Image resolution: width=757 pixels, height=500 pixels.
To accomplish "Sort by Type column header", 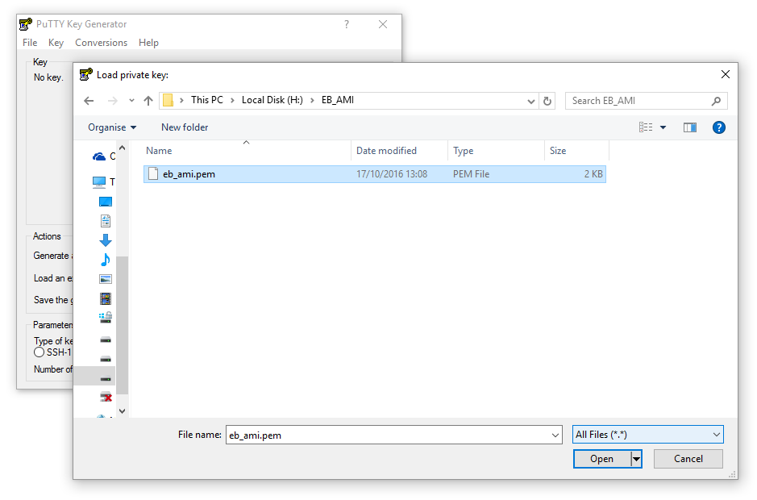I will [496, 151].
